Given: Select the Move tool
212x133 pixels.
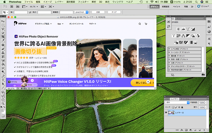Looking at the screenshot, I should [3, 21].
